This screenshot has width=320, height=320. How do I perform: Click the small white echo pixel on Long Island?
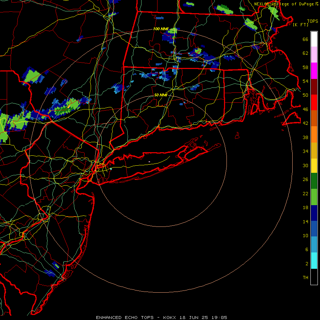click(149, 162)
